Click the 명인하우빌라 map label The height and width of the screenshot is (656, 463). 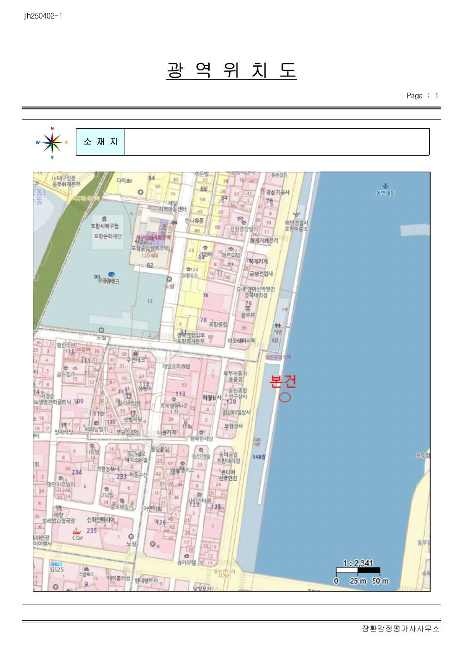tap(61, 485)
